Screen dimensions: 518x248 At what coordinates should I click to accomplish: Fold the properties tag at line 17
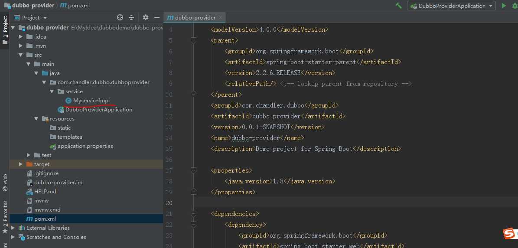(194, 170)
